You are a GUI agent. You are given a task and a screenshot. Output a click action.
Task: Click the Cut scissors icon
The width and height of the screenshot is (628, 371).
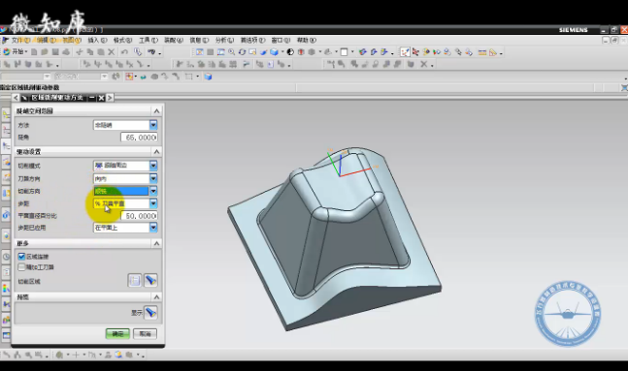pos(80,52)
